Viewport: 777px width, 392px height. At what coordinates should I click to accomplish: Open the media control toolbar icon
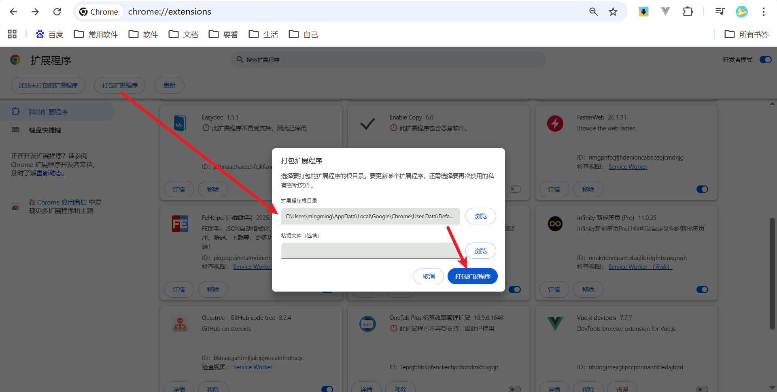[x=720, y=12]
